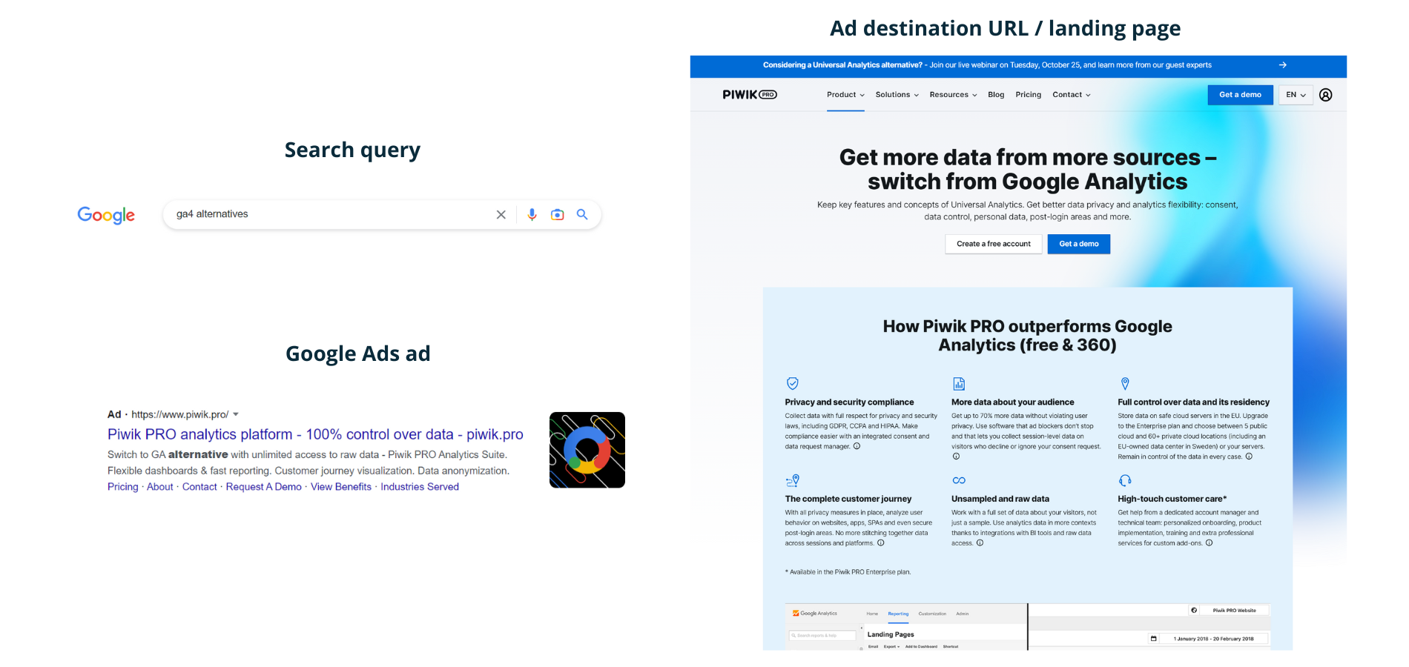The height and width of the screenshot is (667, 1409).
Task: Click Create a free account button
Action: tap(994, 244)
